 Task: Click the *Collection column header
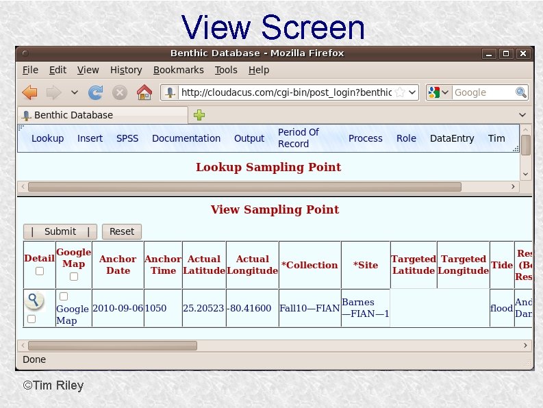point(310,265)
